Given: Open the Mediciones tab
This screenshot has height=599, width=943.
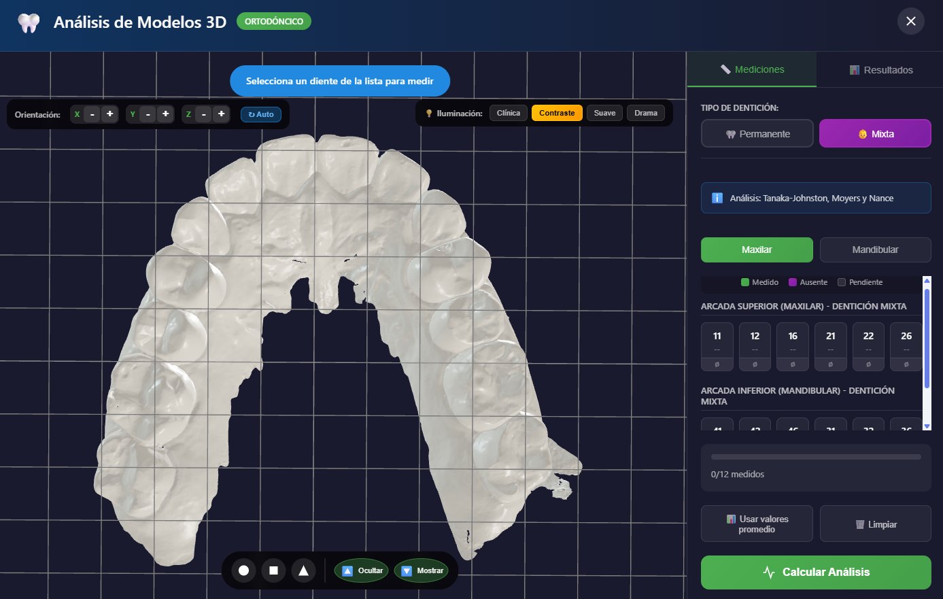Looking at the screenshot, I should (x=751, y=69).
